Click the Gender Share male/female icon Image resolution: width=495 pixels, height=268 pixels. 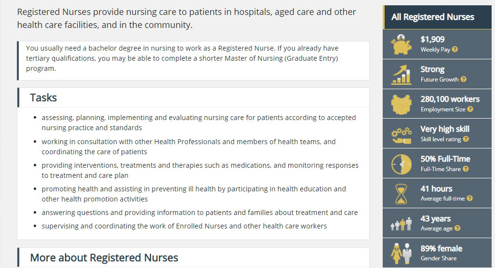[x=401, y=253]
